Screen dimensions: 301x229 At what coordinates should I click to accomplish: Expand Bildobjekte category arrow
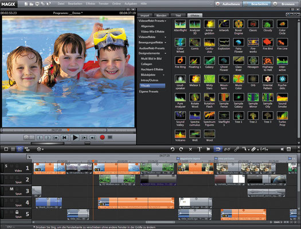coord(163,75)
